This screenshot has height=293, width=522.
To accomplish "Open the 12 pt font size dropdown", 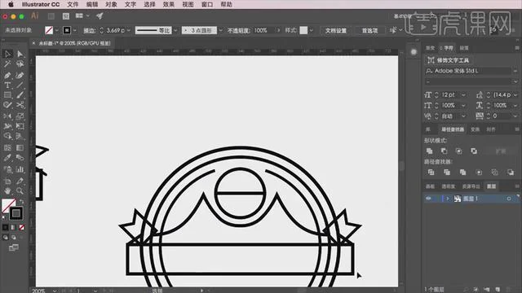I will tap(463, 95).
